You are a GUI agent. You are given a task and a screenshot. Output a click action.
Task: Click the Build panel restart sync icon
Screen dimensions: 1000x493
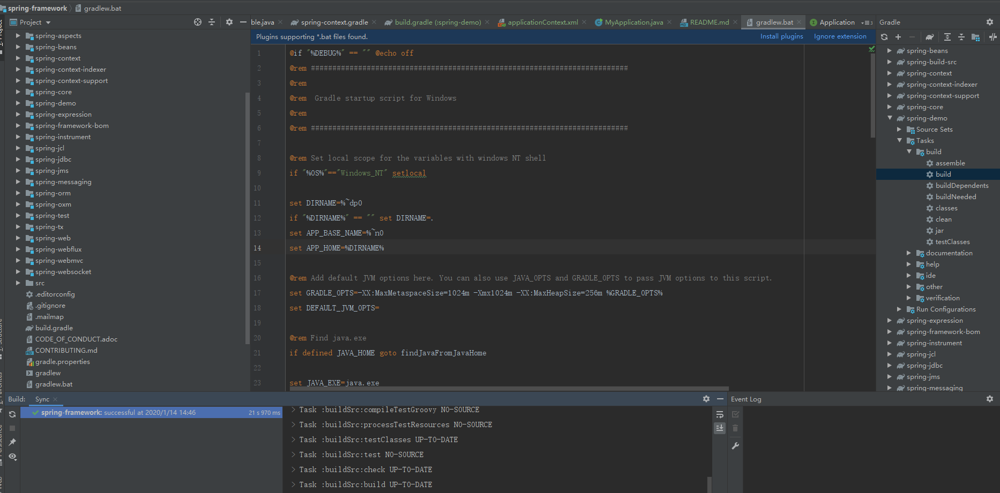(x=12, y=414)
